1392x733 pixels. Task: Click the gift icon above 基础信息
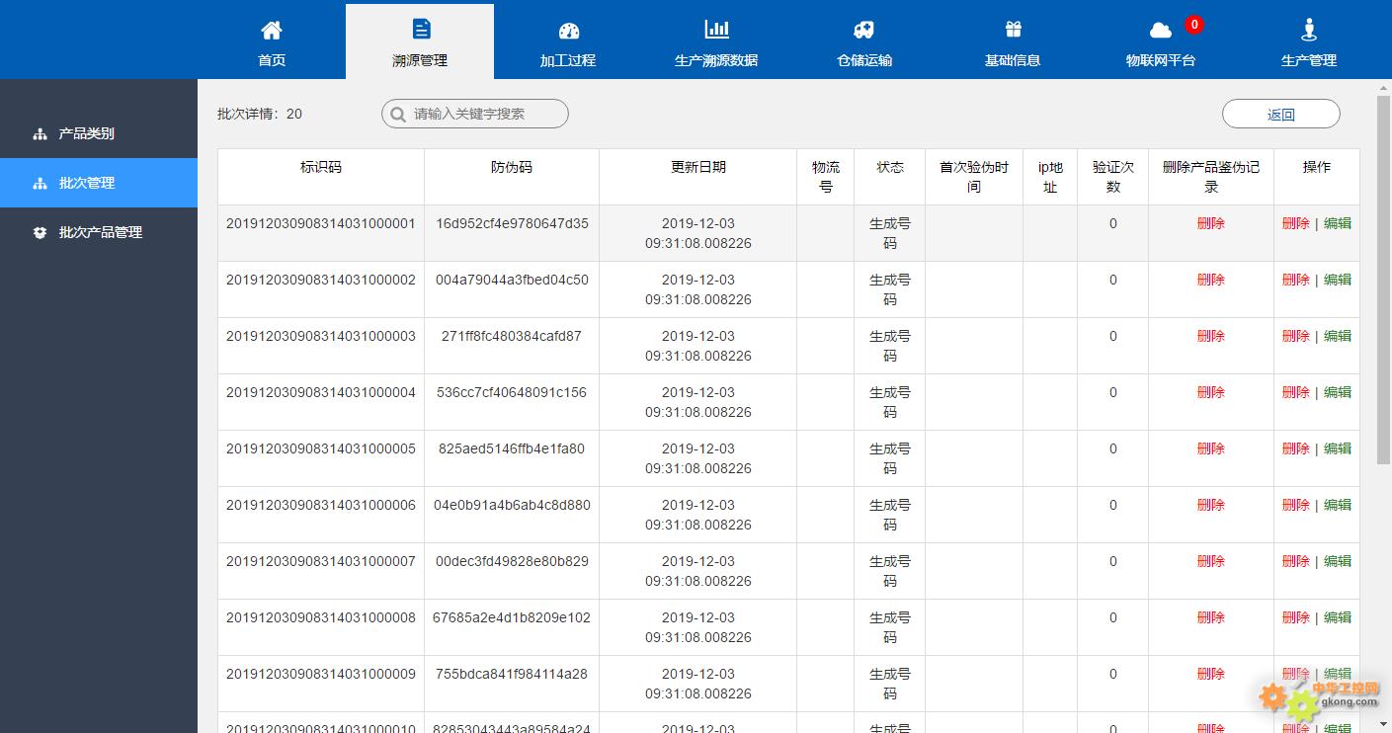coord(1013,30)
